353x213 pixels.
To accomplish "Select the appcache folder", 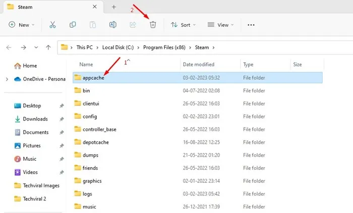I will (x=198, y=77).
